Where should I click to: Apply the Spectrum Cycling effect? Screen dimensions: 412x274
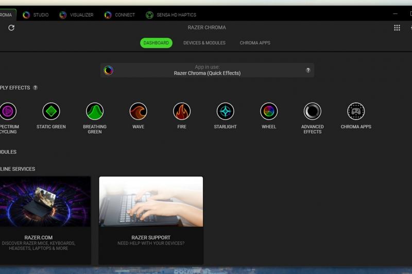coord(8,111)
